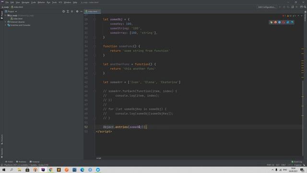Image resolution: width=307 pixels, height=173 pixels.
Task: Click the Debug toolbar icon
Action: 284,7
